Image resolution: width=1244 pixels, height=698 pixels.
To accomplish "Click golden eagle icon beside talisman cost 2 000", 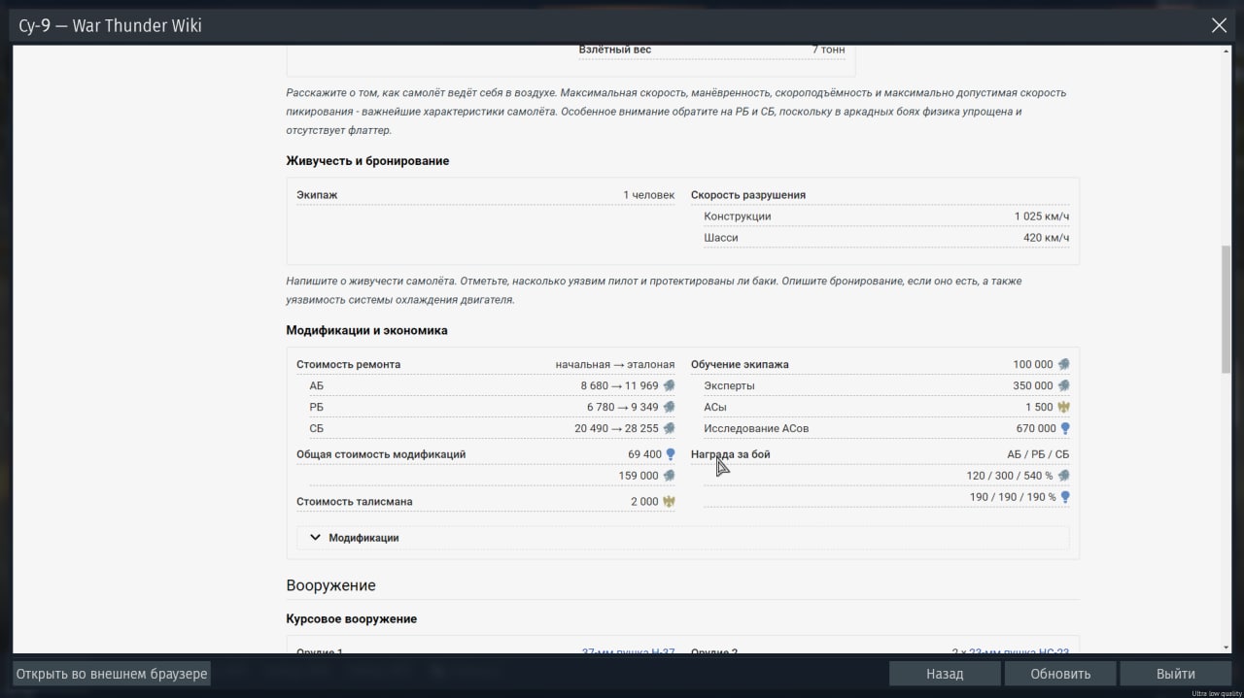I will pos(669,502).
